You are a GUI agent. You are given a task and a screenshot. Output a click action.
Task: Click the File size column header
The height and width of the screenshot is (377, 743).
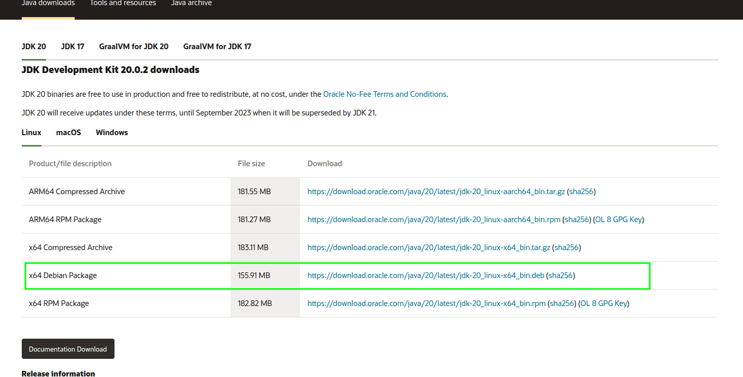[251, 164]
